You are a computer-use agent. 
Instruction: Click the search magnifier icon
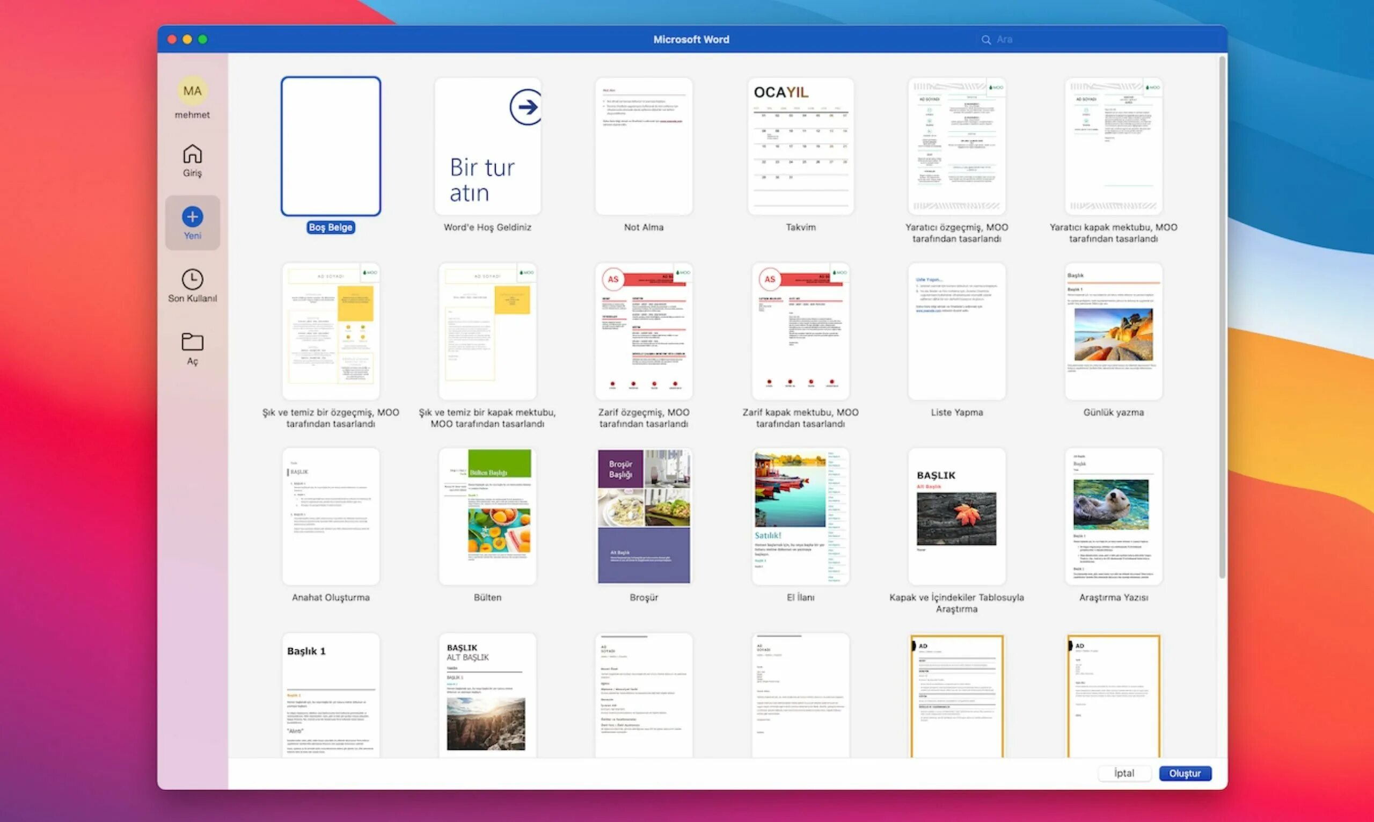(986, 40)
